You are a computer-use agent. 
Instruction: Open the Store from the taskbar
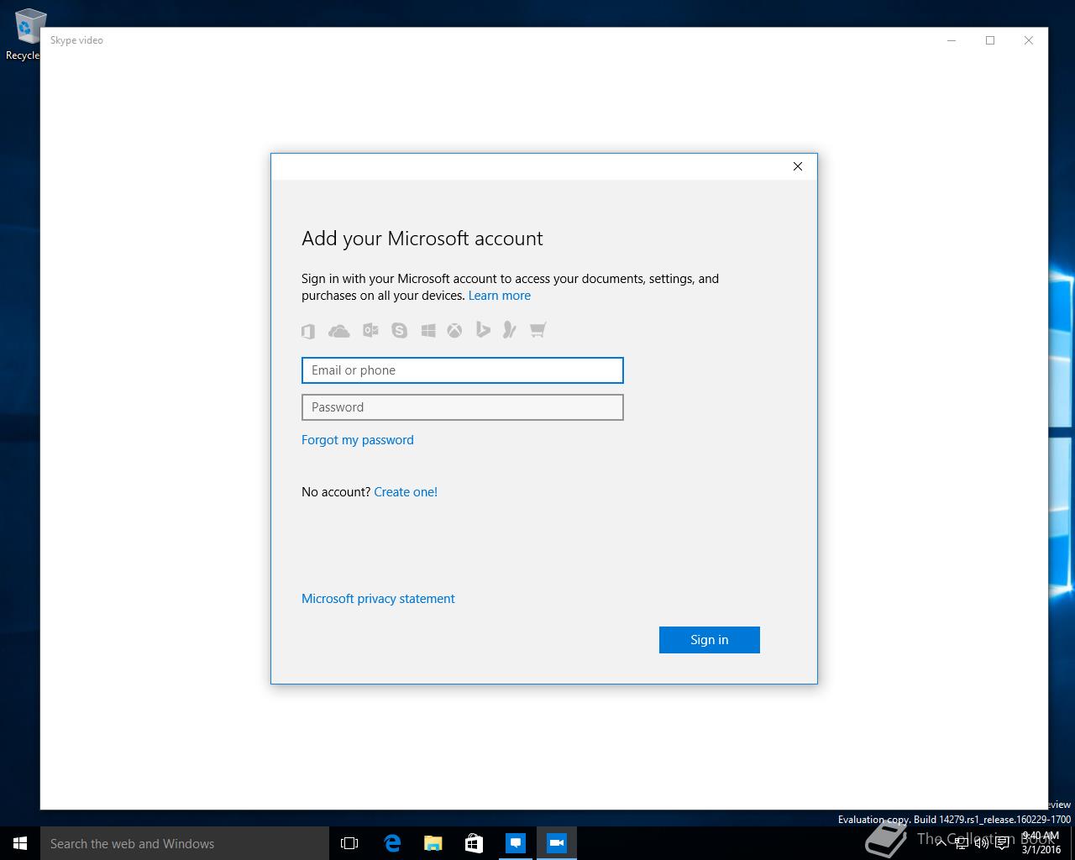point(474,843)
